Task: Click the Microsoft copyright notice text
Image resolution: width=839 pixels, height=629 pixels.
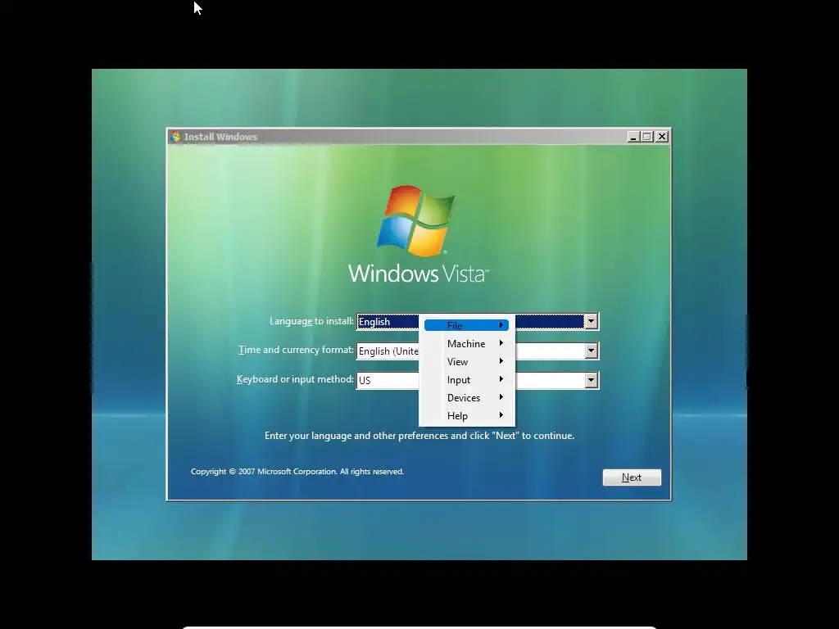Action: coord(297,471)
